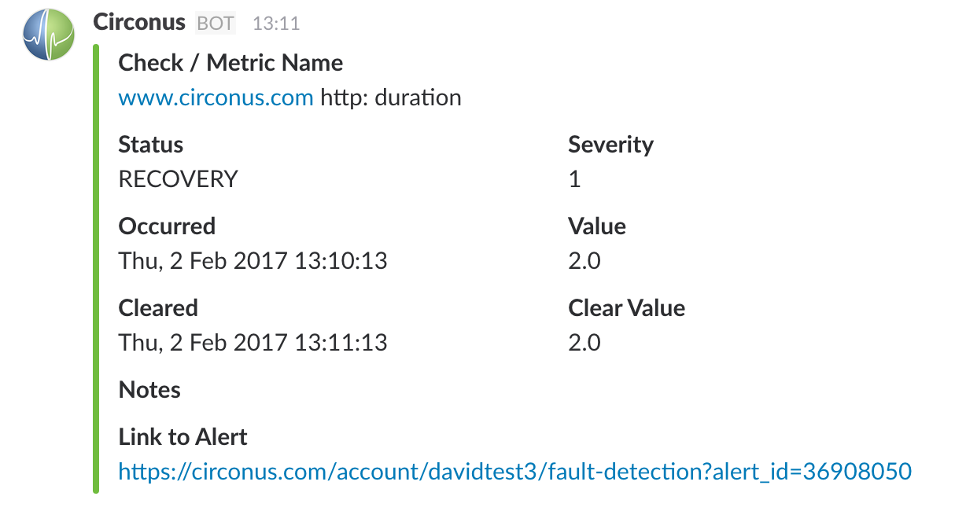Select the 2.0 under Clear Value
Image resolution: width=955 pixels, height=511 pixels.
click(584, 342)
